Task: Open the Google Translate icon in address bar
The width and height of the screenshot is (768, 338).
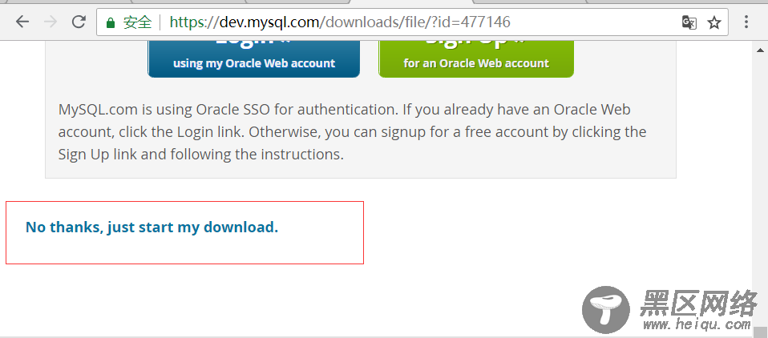Action: [x=689, y=22]
